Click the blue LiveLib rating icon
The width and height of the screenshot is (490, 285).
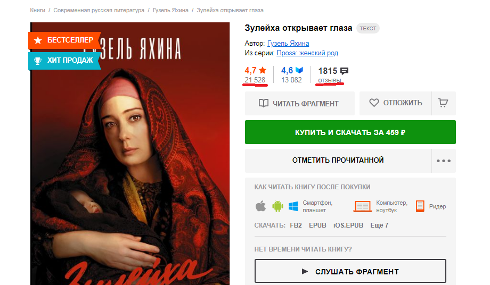[299, 70]
